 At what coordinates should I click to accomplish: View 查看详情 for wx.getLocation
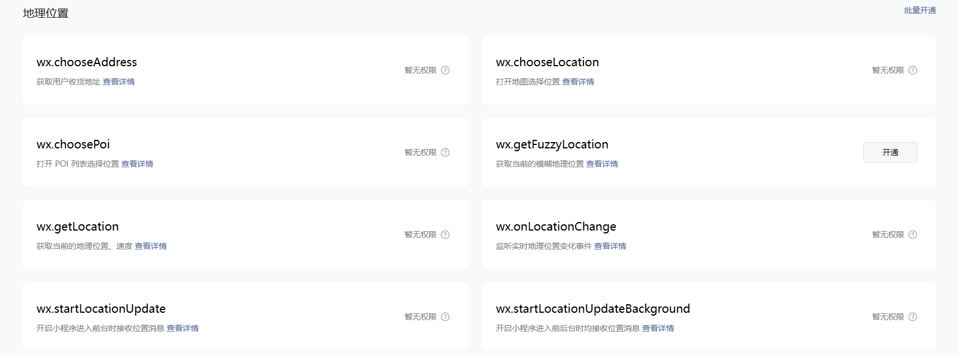(x=151, y=246)
